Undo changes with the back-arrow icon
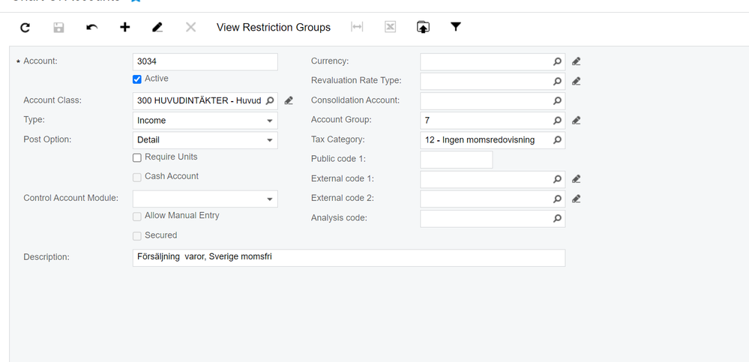Image resolution: width=749 pixels, height=362 pixels. pyautogui.click(x=91, y=27)
